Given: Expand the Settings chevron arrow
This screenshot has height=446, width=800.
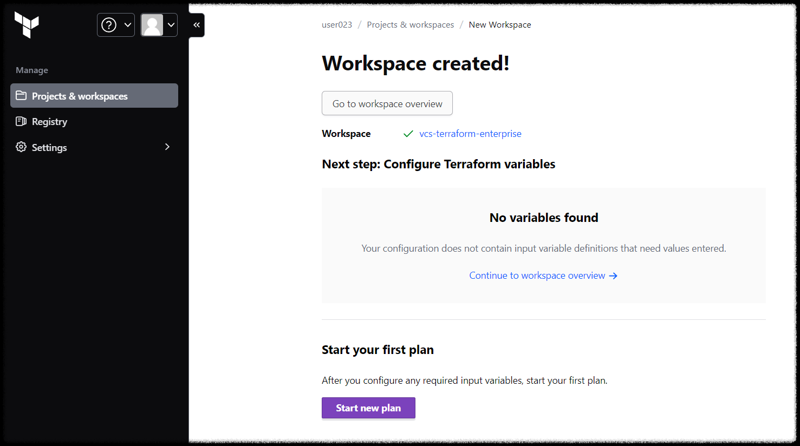Looking at the screenshot, I should [x=167, y=147].
